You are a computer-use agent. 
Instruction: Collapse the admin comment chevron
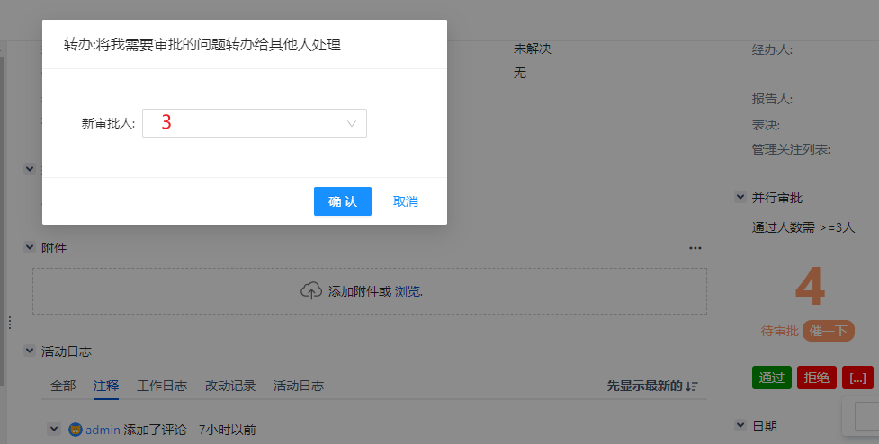[54, 430]
